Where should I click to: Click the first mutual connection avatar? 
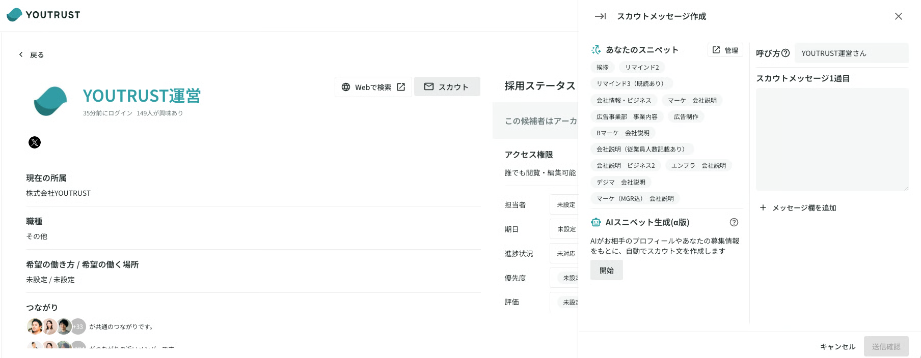pyautogui.click(x=35, y=326)
